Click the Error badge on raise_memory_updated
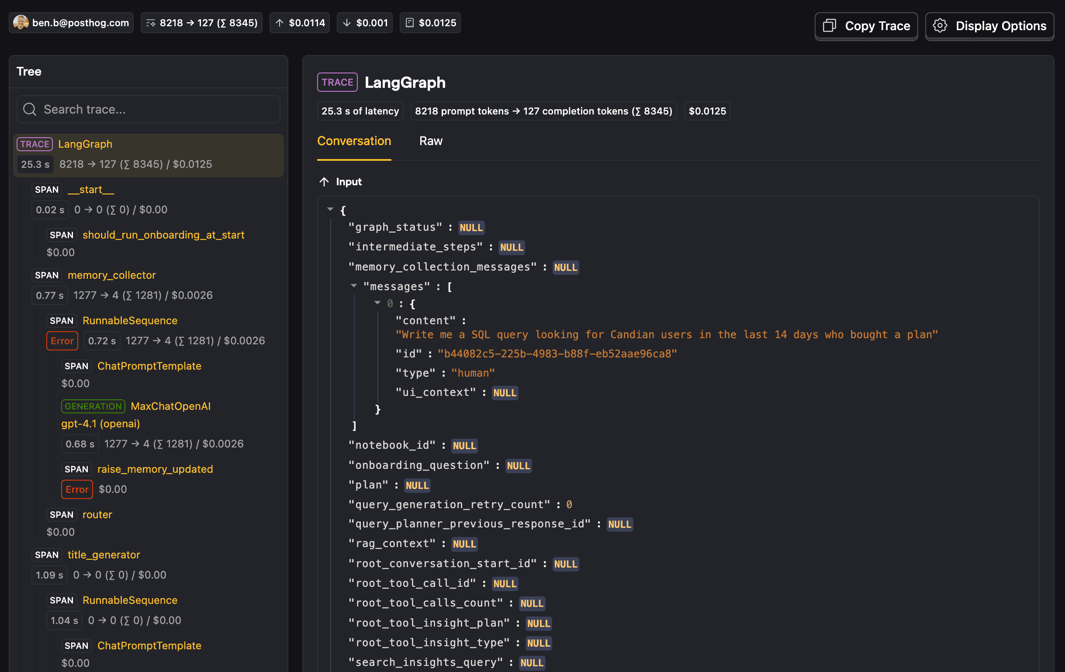The height and width of the screenshot is (672, 1065). 77,489
